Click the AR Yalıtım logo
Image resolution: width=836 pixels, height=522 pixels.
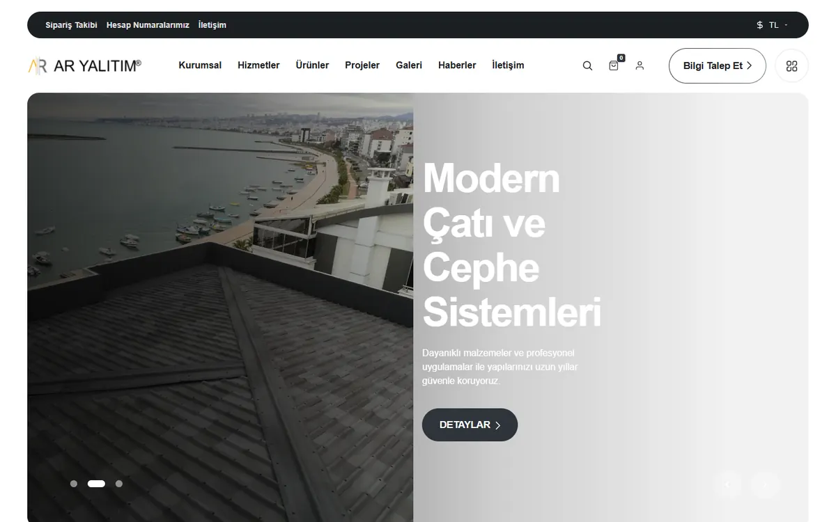pos(84,65)
